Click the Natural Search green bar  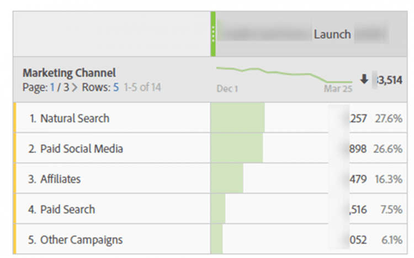238,118
